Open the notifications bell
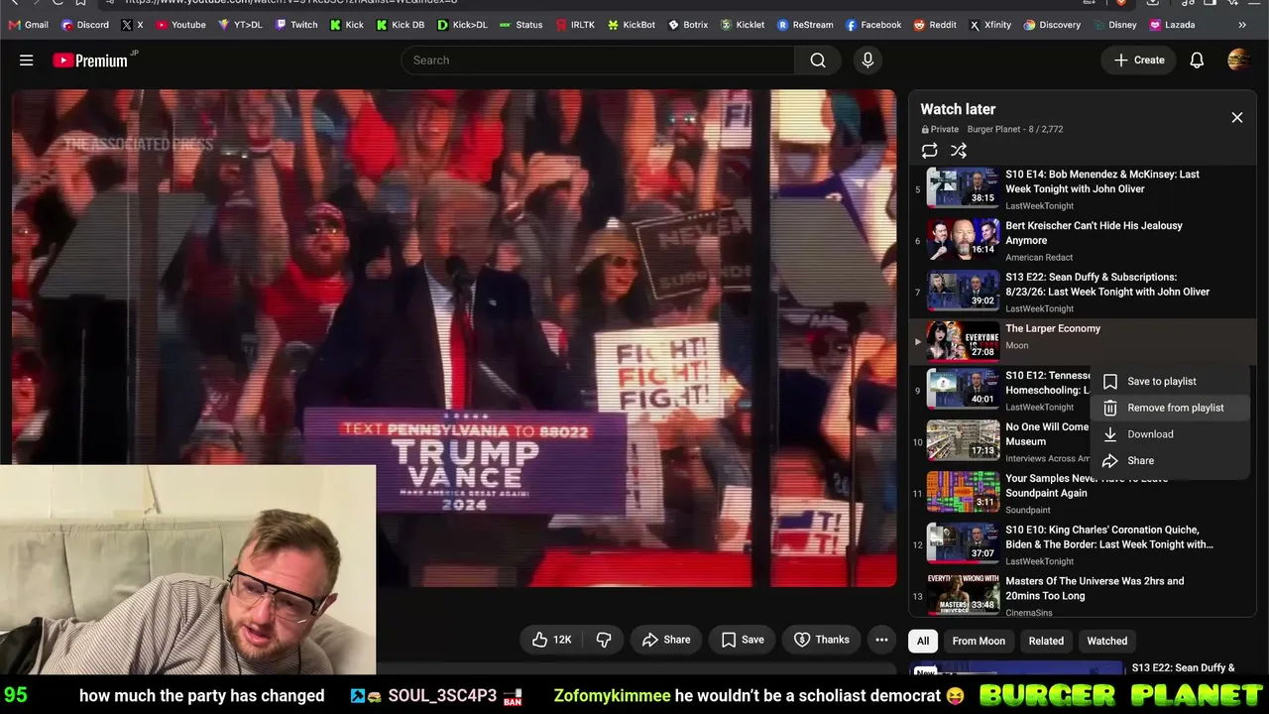1269x714 pixels. coord(1197,60)
